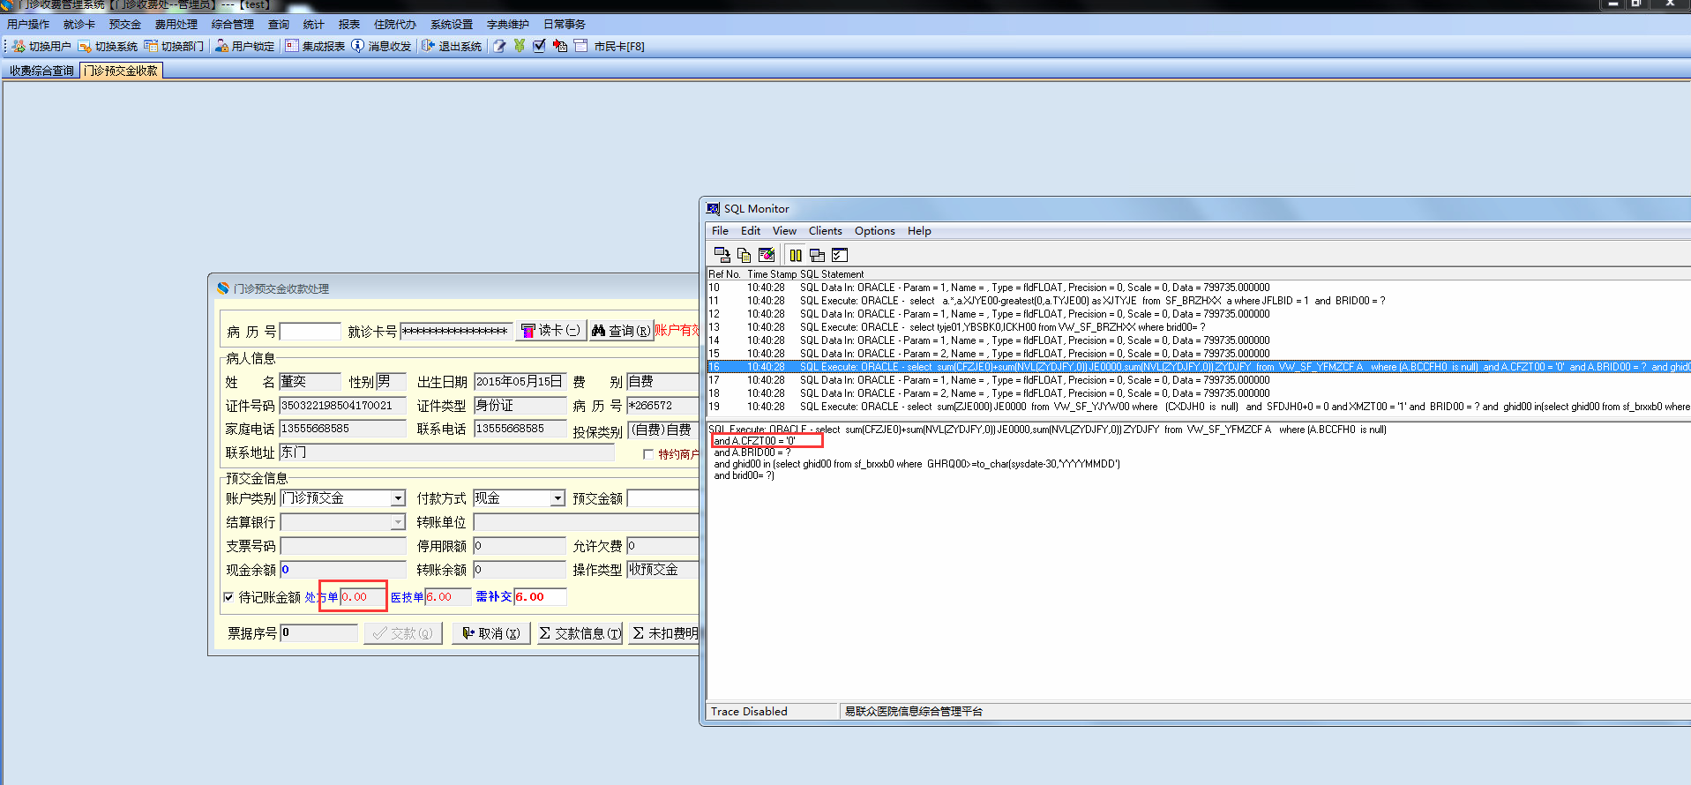Open the 付款方式 dropdown list
The height and width of the screenshot is (785, 1691).
point(557,498)
